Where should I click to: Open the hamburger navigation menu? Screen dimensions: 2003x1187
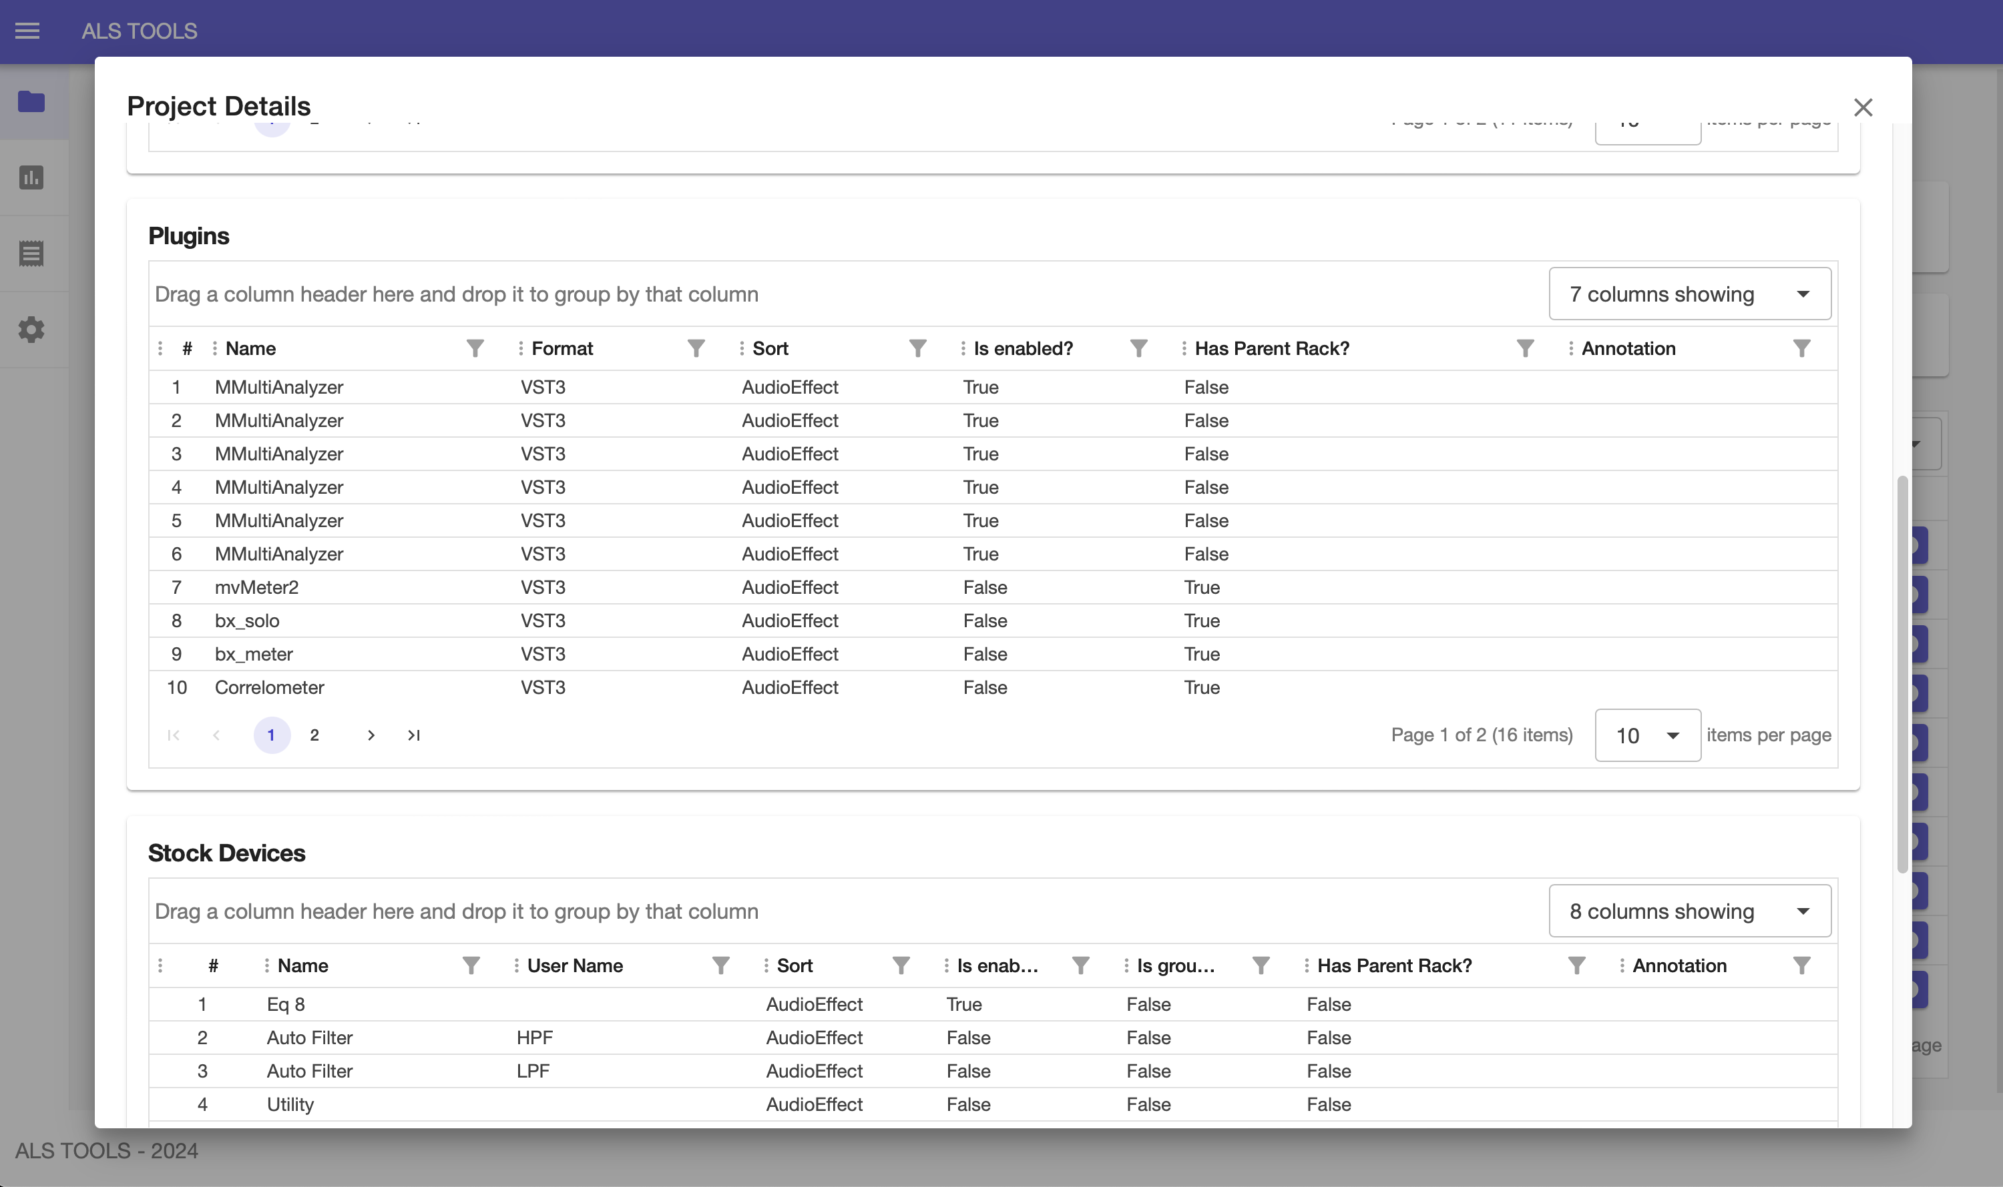pos(27,31)
